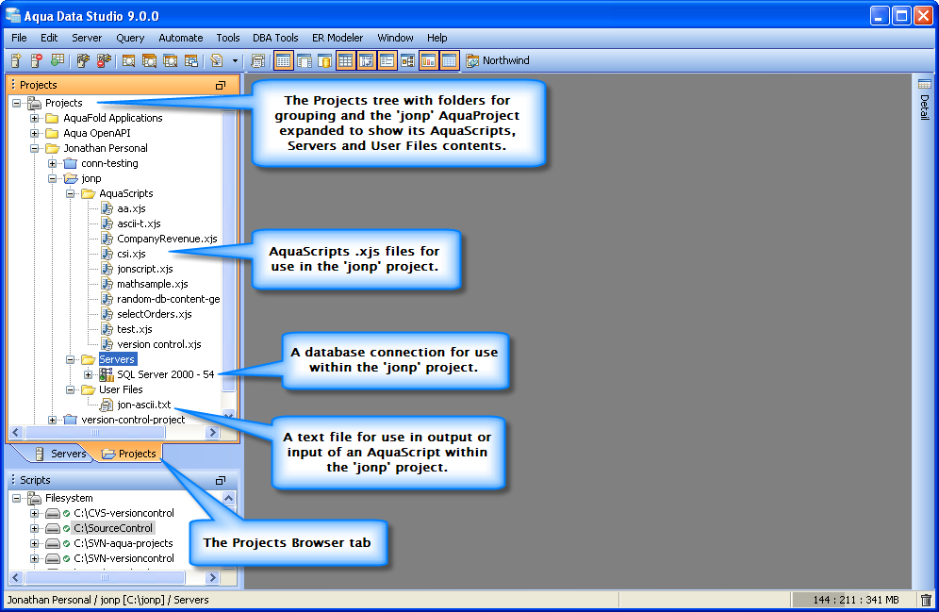Click Scripts panel scroll up arrow
The image size is (939, 612).
[x=229, y=498]
